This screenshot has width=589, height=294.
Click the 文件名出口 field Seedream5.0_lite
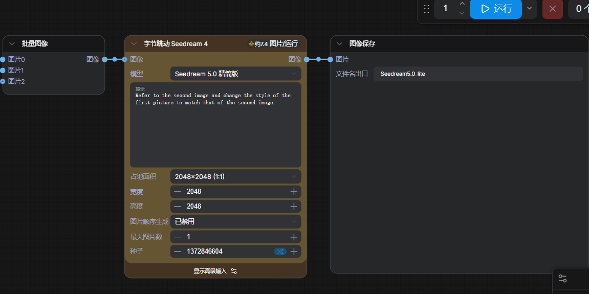tap(478, 74)
